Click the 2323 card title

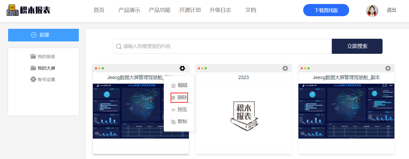(x=244, y=77)
